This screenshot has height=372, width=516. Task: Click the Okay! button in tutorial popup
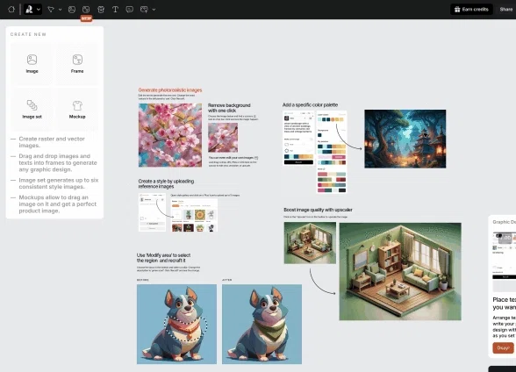[503, 347]
